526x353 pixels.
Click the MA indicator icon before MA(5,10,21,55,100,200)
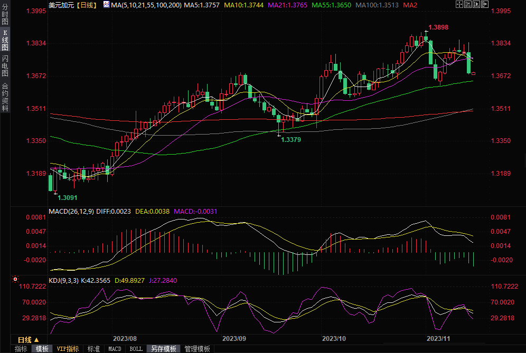coord(106,5)
